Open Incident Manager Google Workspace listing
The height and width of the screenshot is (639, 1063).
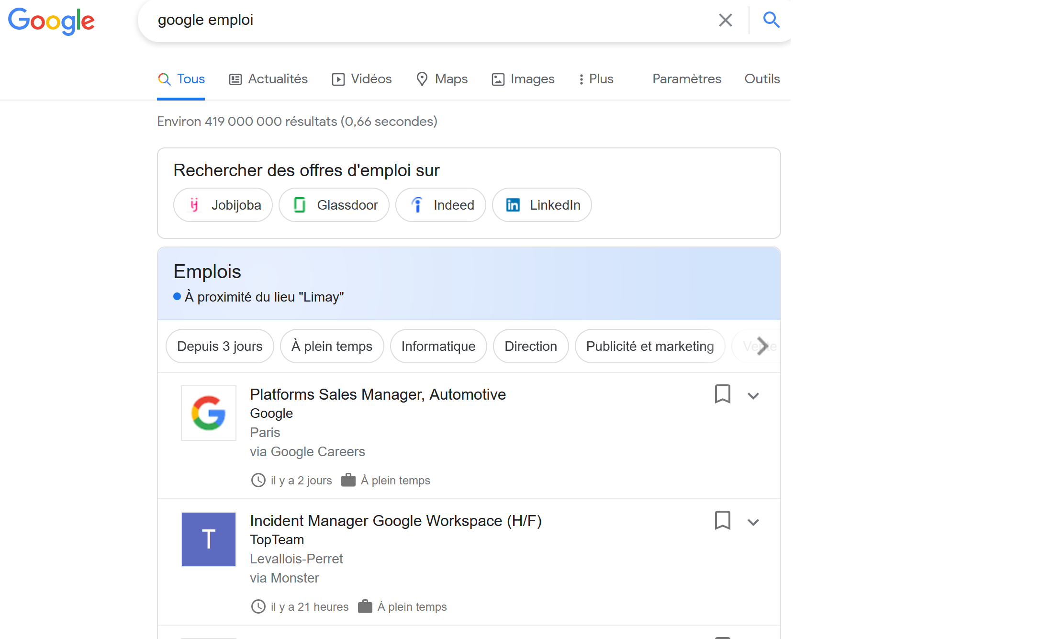[396, 521]
